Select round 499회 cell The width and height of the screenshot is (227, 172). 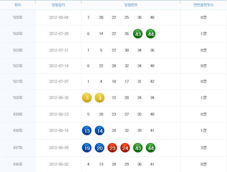click(x=18, y=114)
